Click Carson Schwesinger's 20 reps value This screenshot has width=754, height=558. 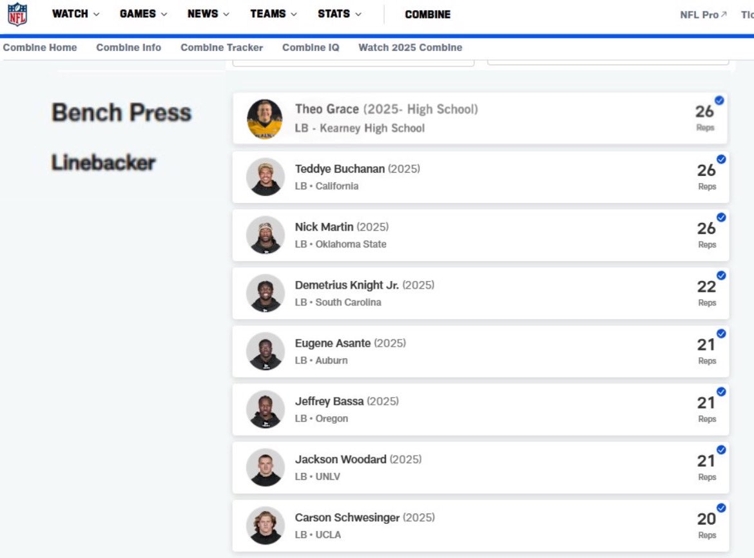point(706,519)
